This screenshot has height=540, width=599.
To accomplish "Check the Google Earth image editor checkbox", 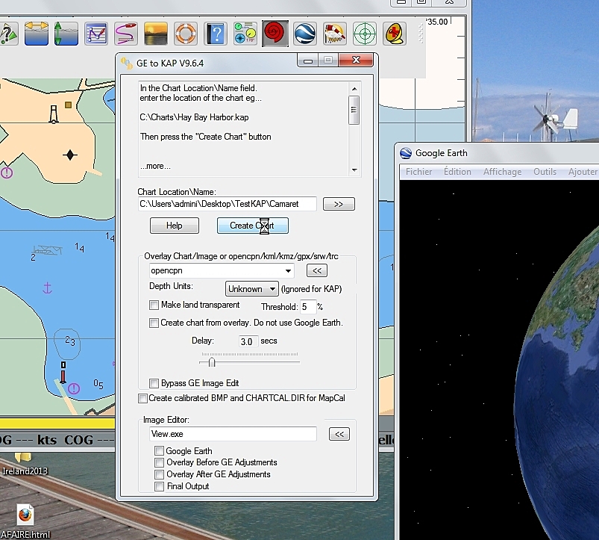I will pos(160,451).
